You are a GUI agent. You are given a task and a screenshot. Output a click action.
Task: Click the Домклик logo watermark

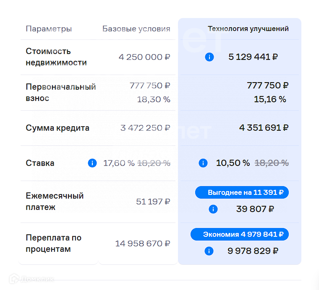pyautogui.click(x=32, y=279)
